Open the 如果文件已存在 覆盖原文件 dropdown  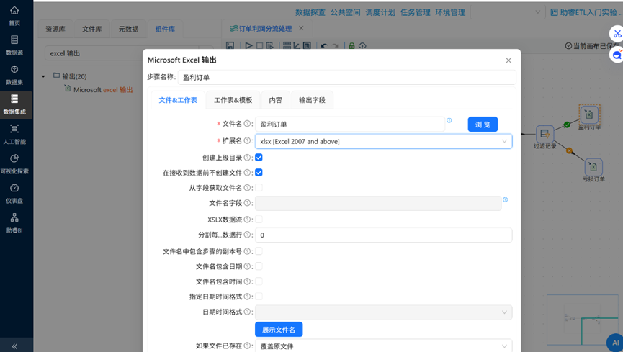pyautogui.click(x=383, y=346)
